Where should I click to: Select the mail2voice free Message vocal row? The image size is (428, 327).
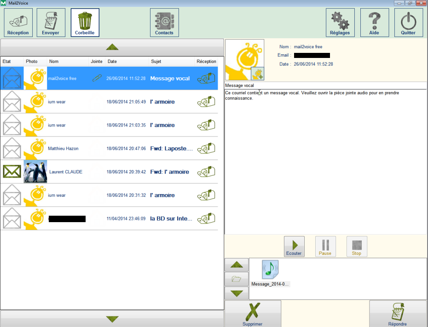(109, 78)
